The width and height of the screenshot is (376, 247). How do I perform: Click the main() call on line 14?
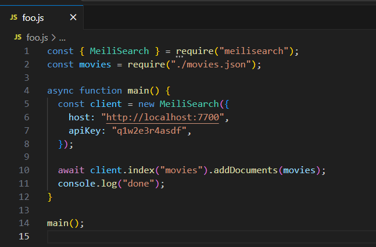(x=61, y=223)
